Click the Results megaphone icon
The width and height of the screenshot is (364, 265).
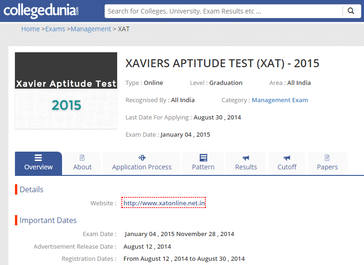(x=246, y=158)
